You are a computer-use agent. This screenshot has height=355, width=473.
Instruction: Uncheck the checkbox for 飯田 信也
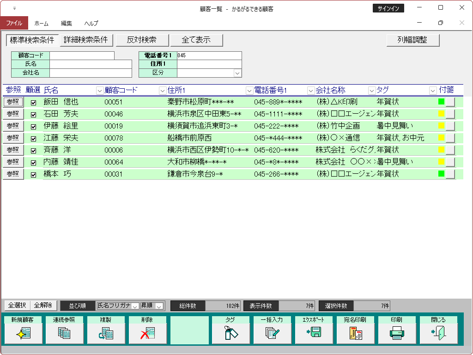pos(33,103)
